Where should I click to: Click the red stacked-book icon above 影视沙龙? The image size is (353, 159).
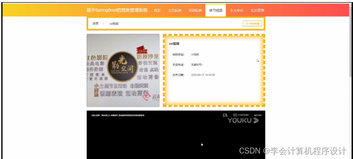pos(140,49)
